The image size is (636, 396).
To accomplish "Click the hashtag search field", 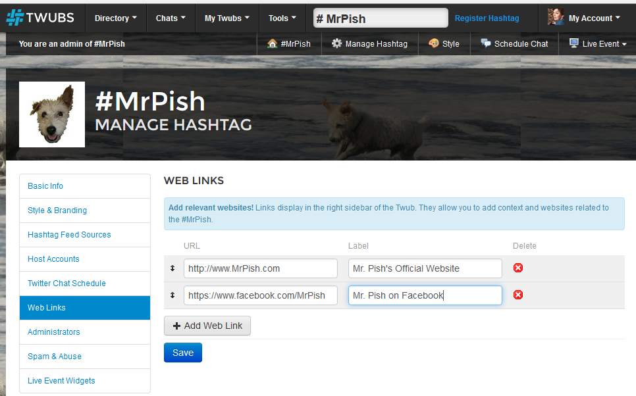I will click(381, 18).
